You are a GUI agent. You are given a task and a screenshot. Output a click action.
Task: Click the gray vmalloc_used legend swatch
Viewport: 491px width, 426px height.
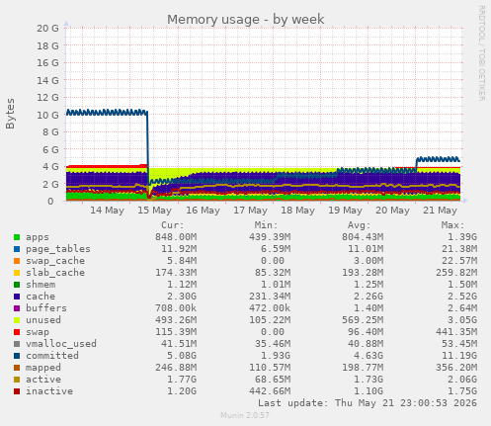pos(17,344)
